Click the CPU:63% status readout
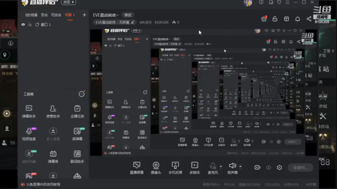The image size is (337, 189). (x=272, y=185)
